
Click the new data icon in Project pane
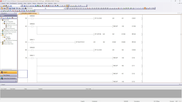coord(2,18)
